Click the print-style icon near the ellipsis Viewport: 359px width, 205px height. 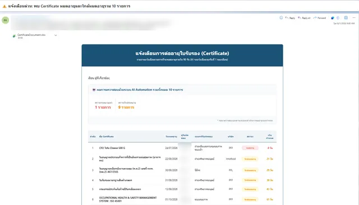346,17
